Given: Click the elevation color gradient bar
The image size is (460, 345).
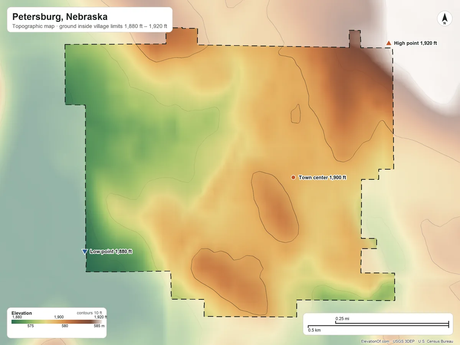Looking at the screenshot, I should (57, 322).
